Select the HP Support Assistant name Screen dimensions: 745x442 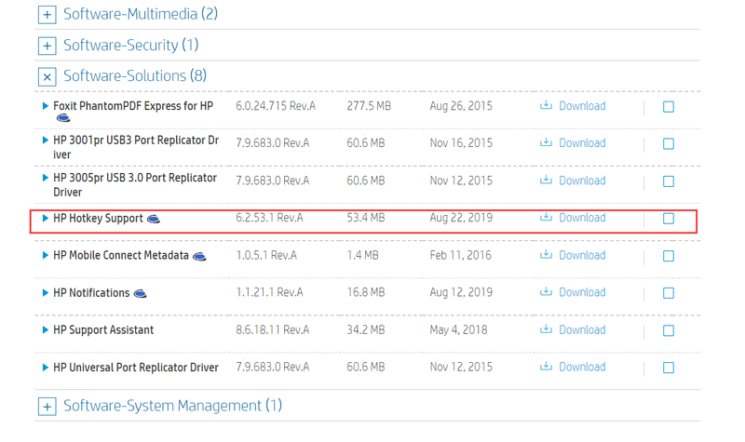103,330
